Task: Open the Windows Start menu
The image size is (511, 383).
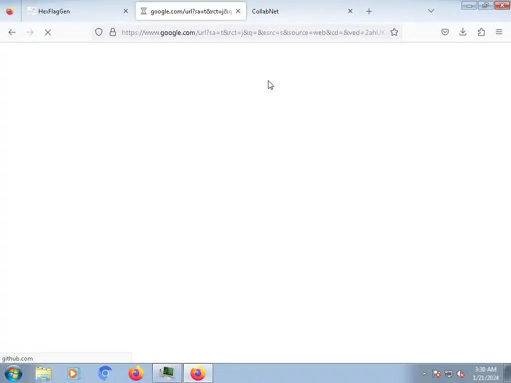Action: pos(13,373)
